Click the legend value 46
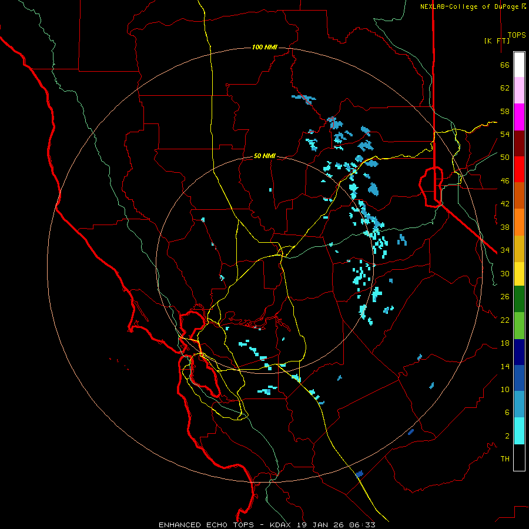Viewport: 529px width, 529px height. (x=505, y=181)
